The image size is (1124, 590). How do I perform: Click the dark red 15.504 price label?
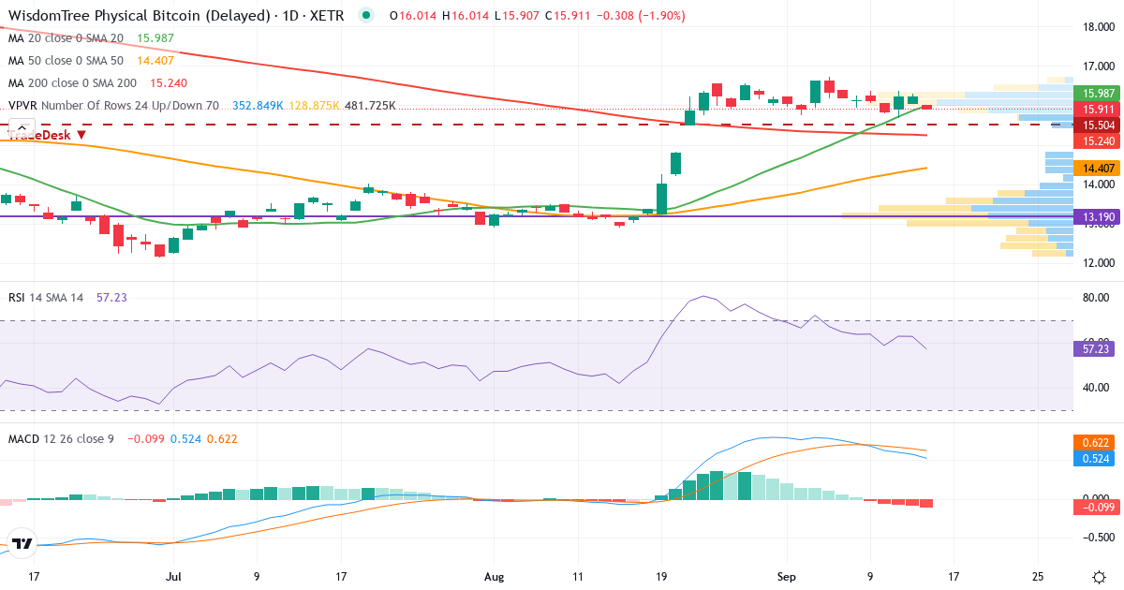pos(1098,125)
